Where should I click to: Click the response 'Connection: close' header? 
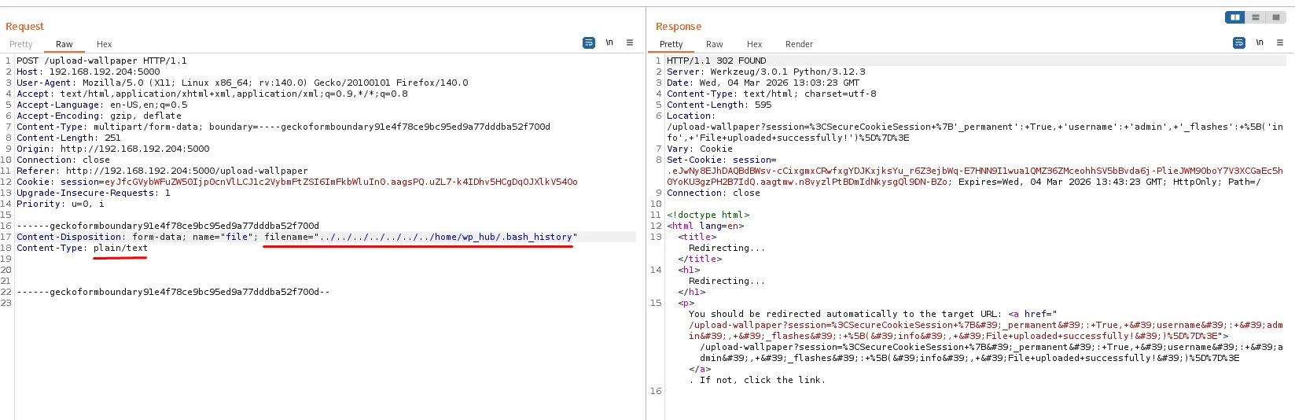713,193
